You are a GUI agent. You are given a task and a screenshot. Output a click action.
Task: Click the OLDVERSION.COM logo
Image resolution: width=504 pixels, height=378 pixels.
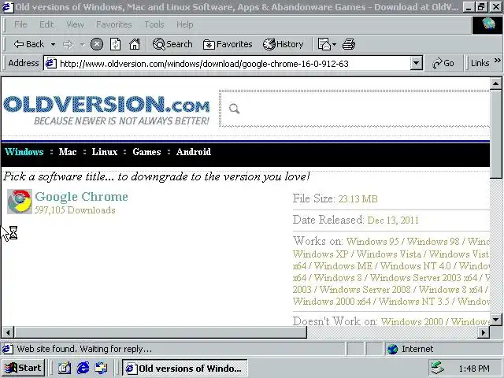pos(106,110)
